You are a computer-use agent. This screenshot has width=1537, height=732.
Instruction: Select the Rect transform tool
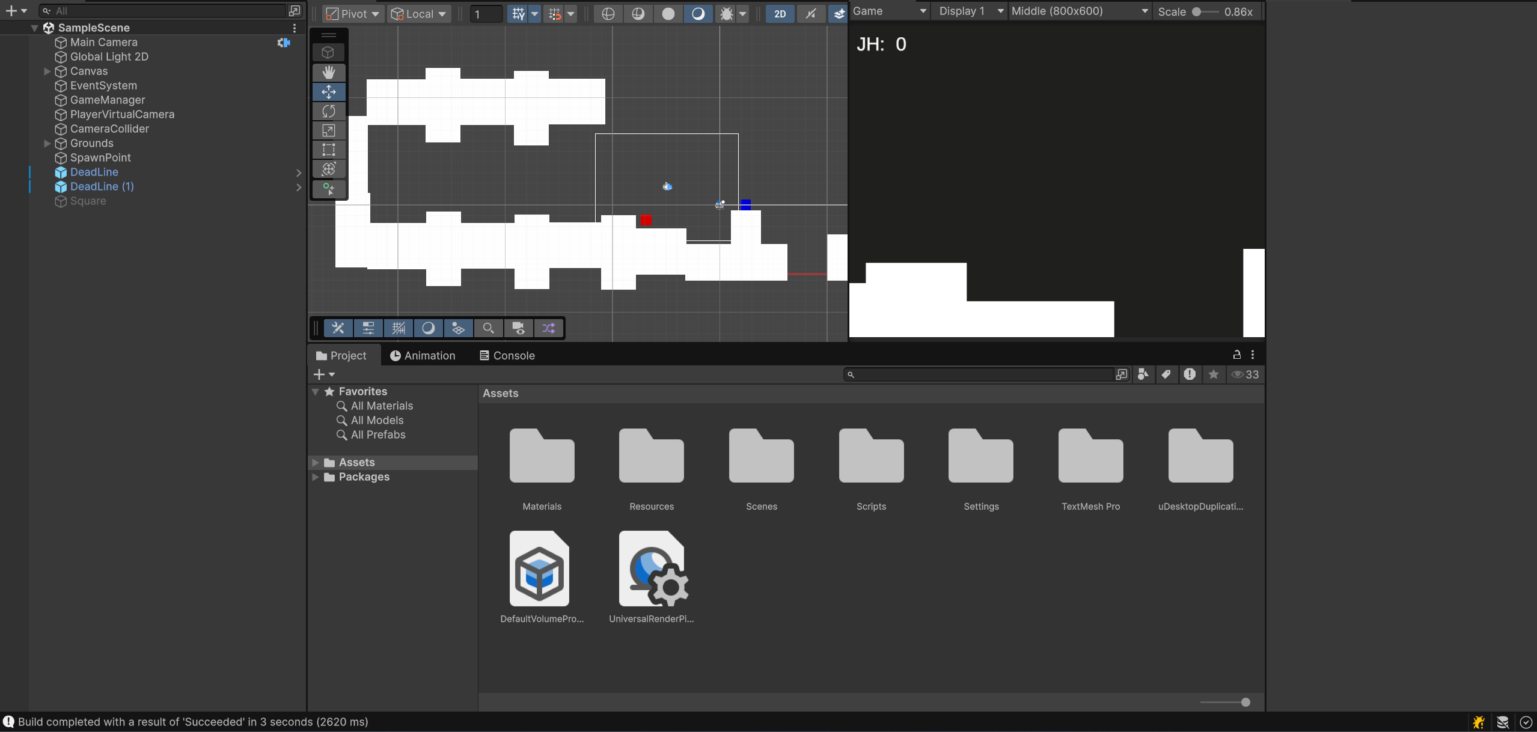pos(328,150)
